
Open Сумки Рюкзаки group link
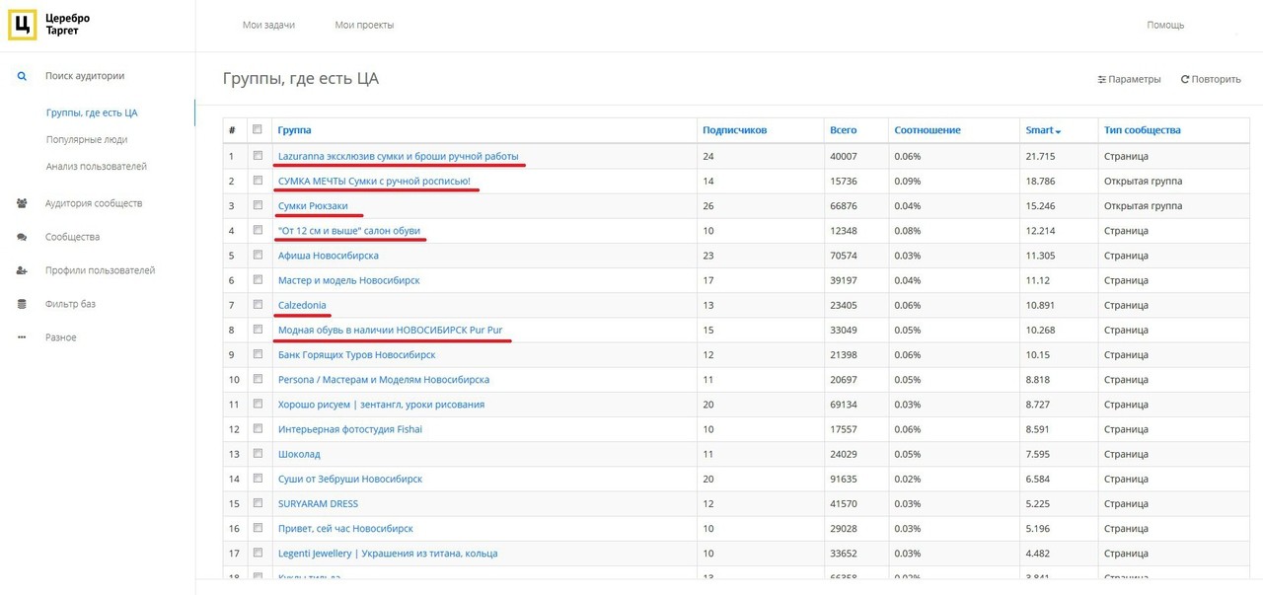313,206
